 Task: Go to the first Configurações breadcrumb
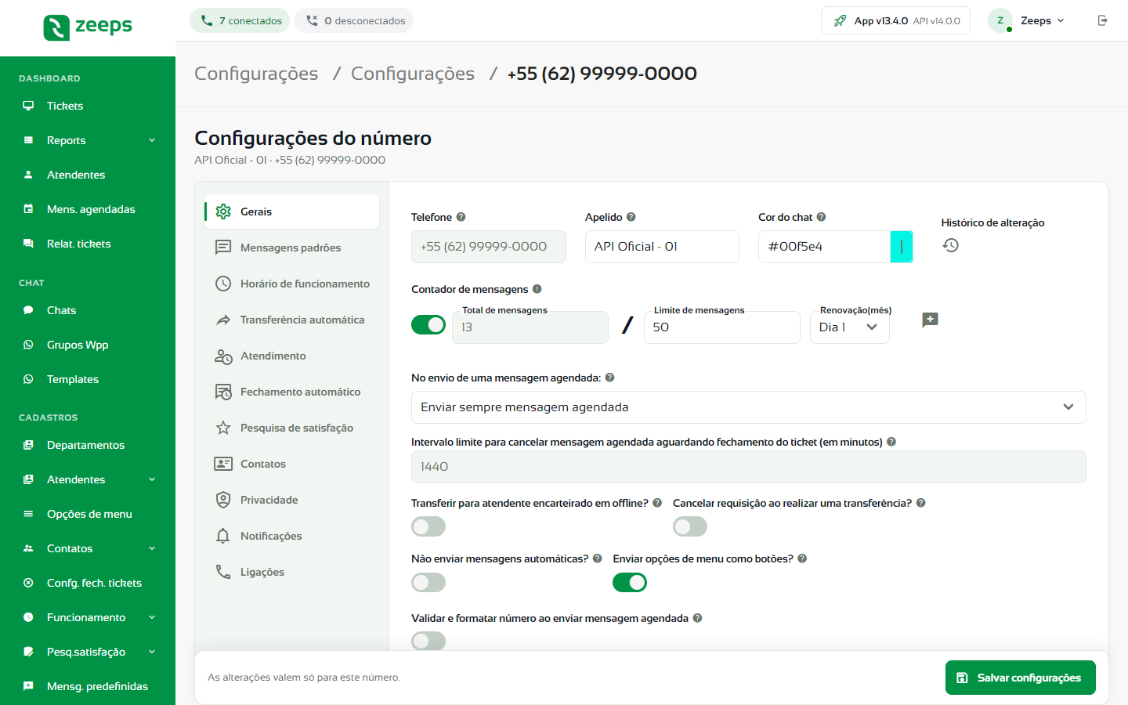coord(256,74)
